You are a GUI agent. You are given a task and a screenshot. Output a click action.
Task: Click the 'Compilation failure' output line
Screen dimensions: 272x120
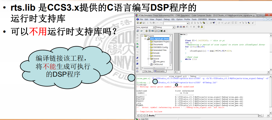pos(149,112)
